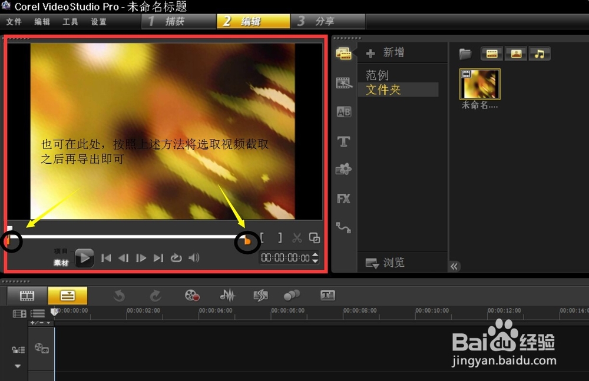The height and width of the screenshot is (381, 589).
Task: Toggle show all visible tracks icon
Action: (x=19, y=313)
